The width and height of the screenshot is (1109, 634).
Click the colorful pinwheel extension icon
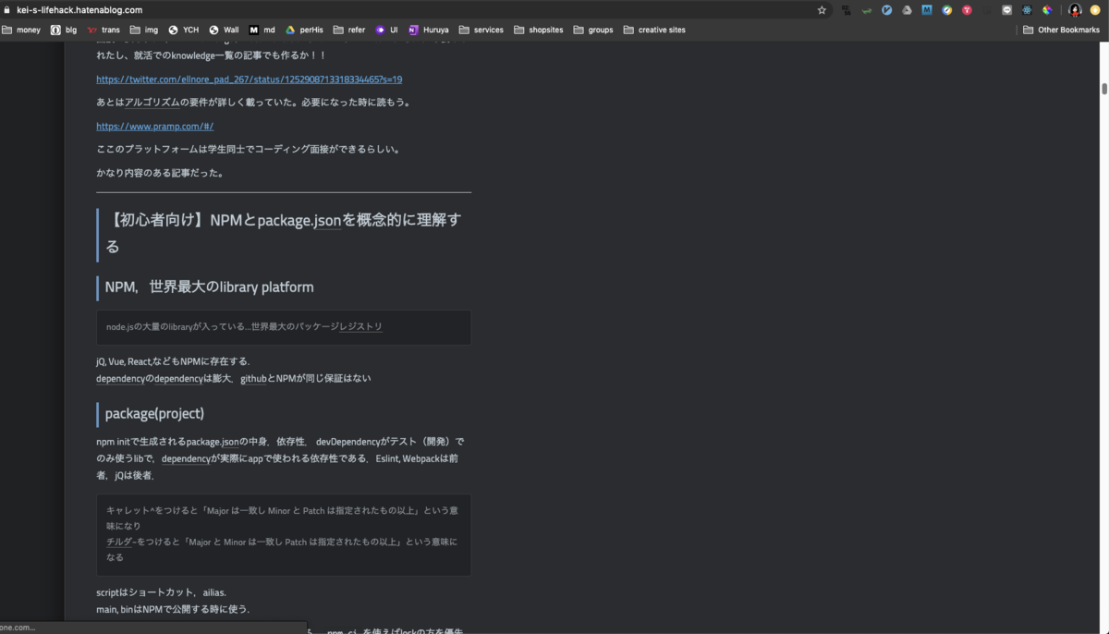1047,10
